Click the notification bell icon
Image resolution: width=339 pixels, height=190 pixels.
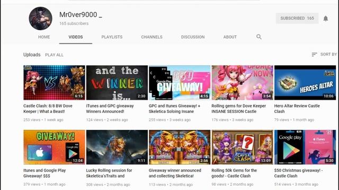(326, 18)
